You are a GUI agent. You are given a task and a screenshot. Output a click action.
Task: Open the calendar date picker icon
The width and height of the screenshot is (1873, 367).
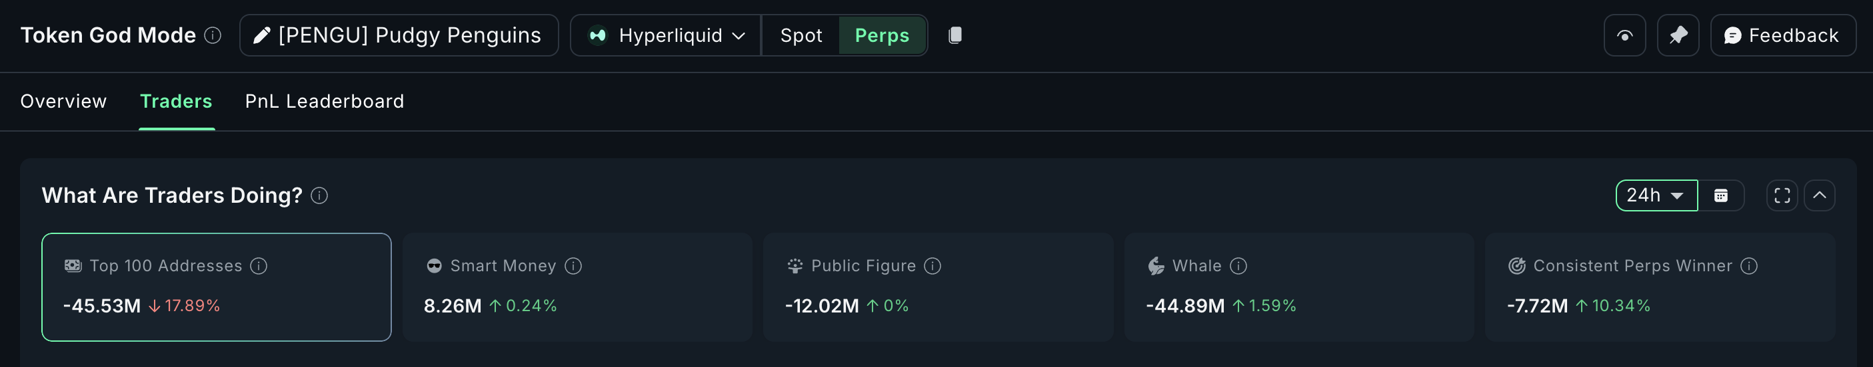(x=1720, y=196)
